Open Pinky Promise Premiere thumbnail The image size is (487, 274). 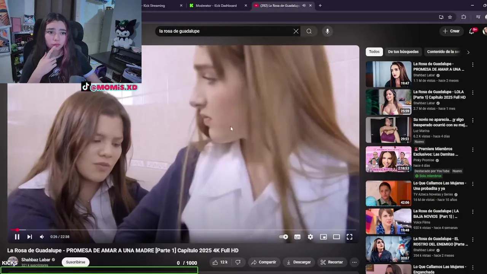click(388, 159)
